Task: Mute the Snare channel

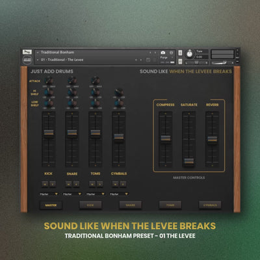Action: coord(68,184)
